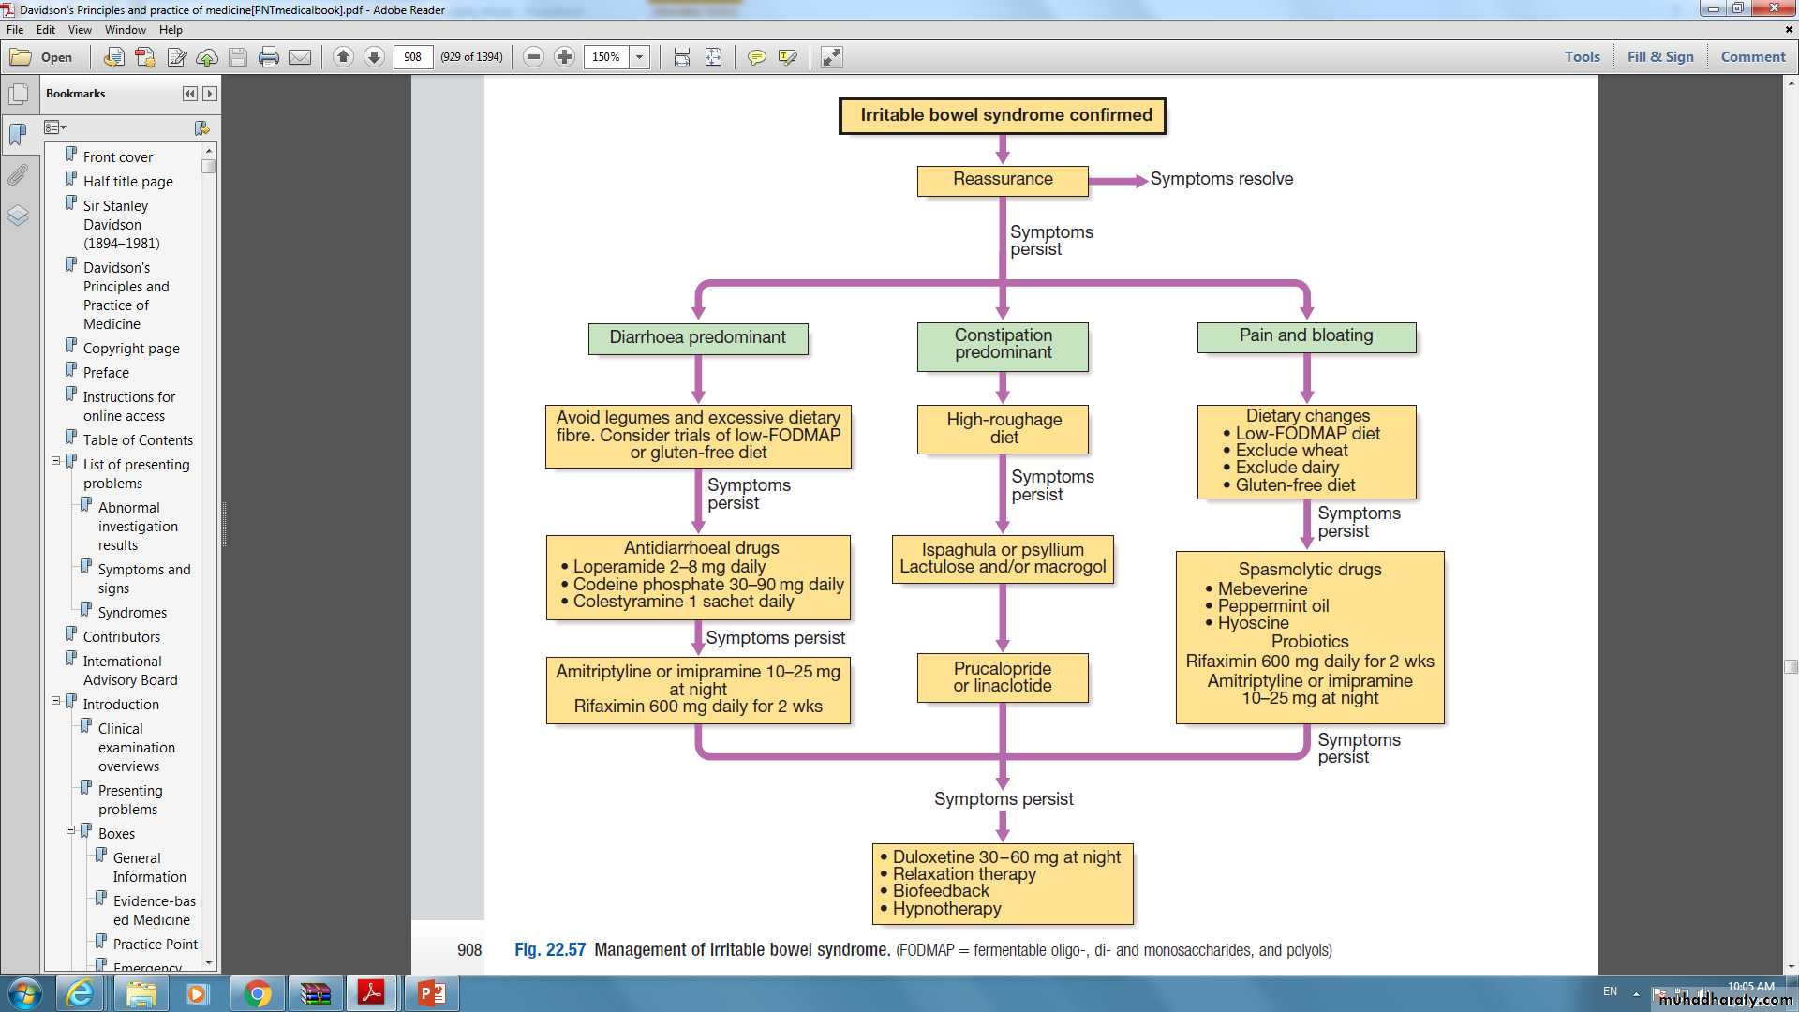Open the Fill & Sign pane
This screenshot has height=1012, width=1799.
(x=1659, y=56)
